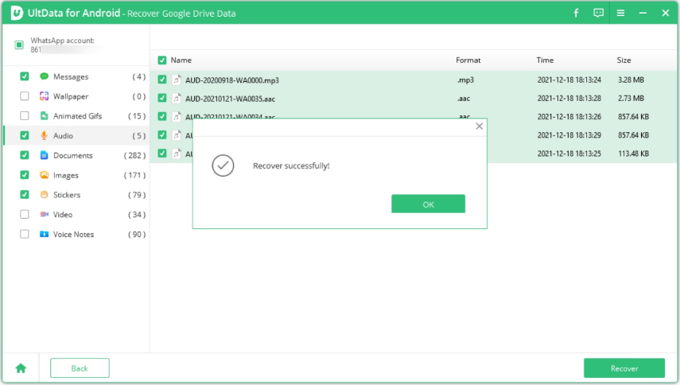Open the hamburger menu icon
The height and width of the screenshot is (385, 680).
(620, 13)
